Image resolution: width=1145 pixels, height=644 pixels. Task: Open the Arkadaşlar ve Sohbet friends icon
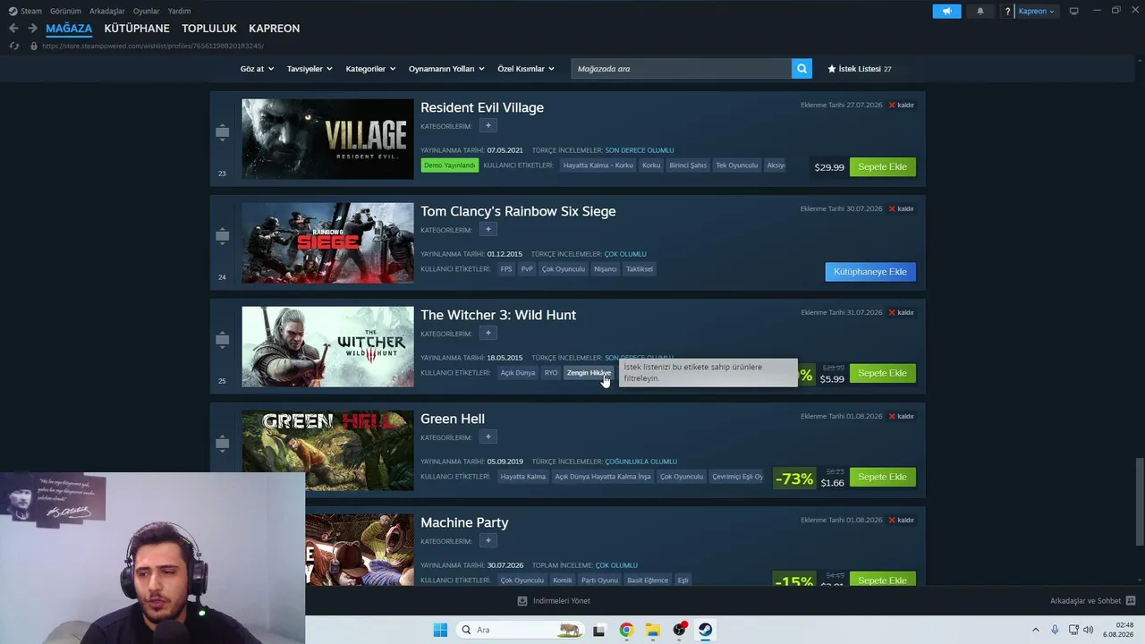(x=1131, y=601)
